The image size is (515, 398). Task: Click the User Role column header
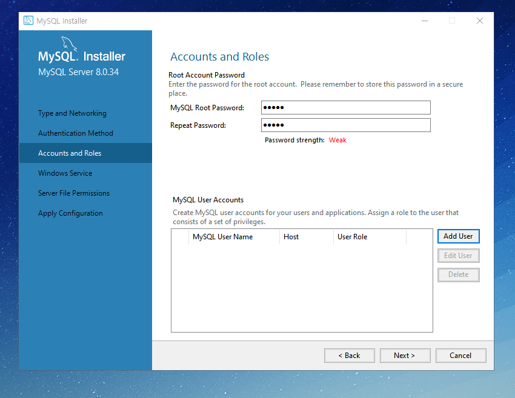(x=370, y=237)
